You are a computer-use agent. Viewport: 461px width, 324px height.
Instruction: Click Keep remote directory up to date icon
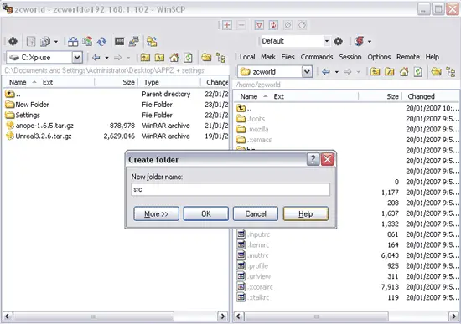pyautogui.click(x=87, y=41)
